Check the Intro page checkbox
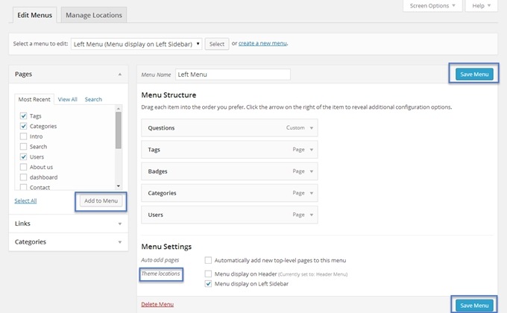The height and width of the screenshot is (313, 507). point(24,136)
